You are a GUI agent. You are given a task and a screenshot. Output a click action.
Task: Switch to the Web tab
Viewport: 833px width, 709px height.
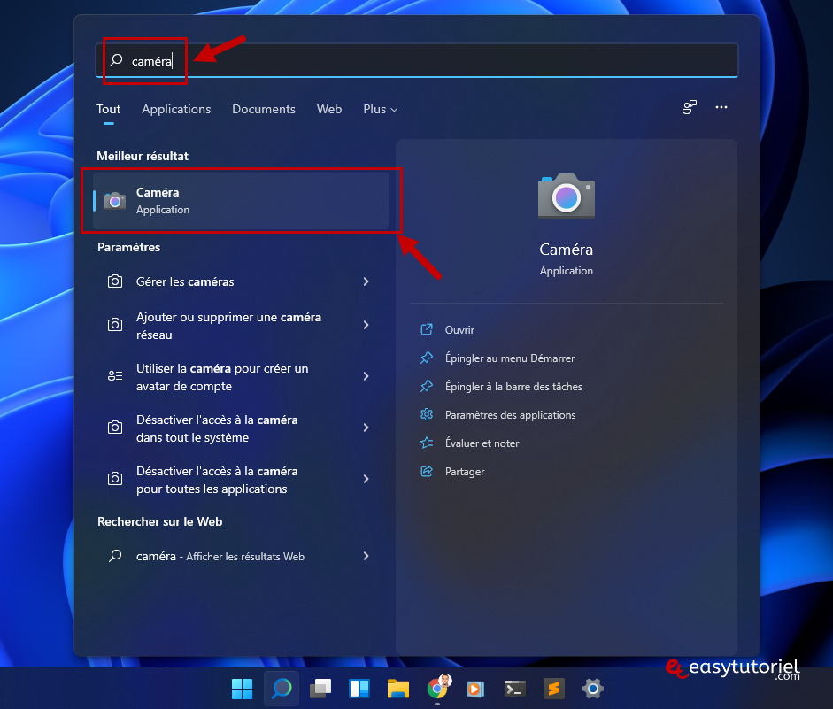point(329,109)
